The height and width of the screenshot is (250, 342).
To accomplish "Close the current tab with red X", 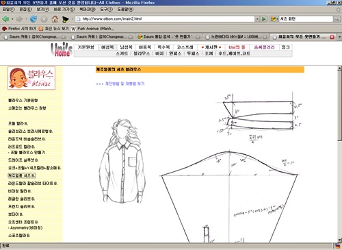I will tap(332, 37).
